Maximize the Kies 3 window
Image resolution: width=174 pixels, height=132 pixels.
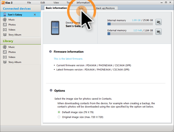(166, 3)
